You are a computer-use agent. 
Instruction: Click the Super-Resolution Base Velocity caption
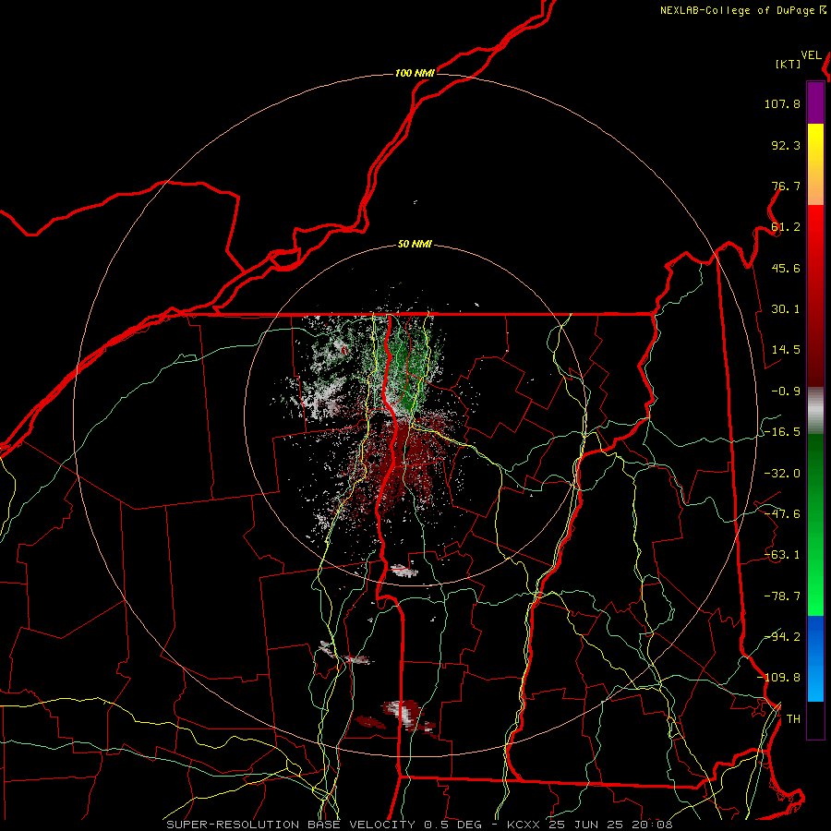tap(419, 825)
